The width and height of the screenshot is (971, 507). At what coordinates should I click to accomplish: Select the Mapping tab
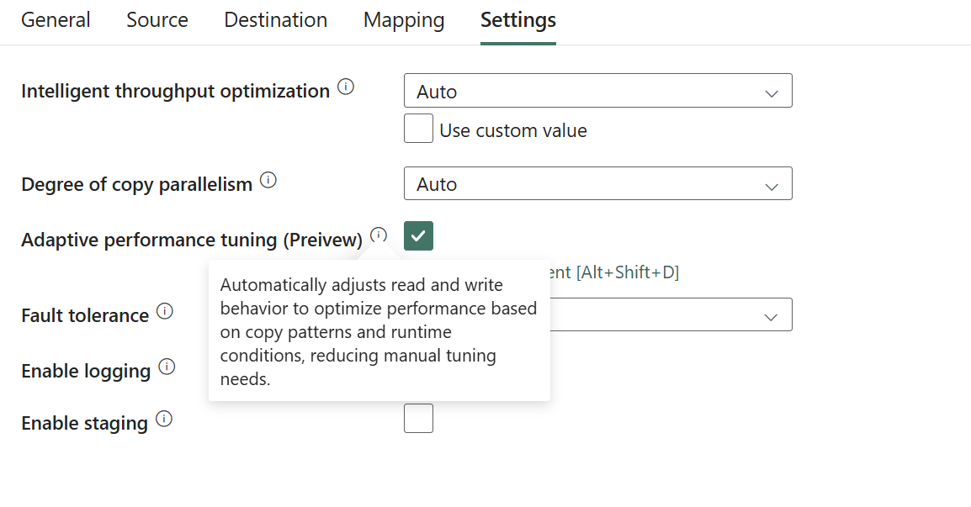tap(404, 20)
